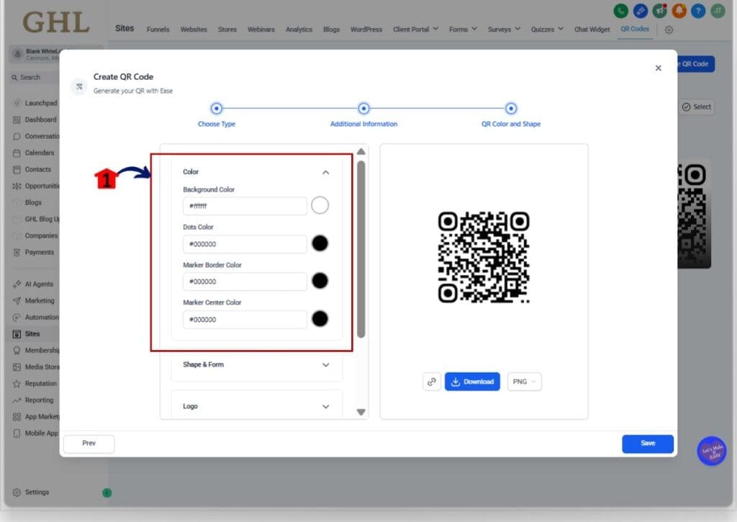Screen dimensions: 737x522
Task: Copy QR link with chain icon button
Action: [x=432, y=382]
